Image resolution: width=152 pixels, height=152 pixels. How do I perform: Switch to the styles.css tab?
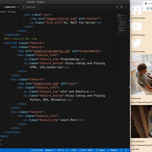pyautogui.click(x=29, y=7)
